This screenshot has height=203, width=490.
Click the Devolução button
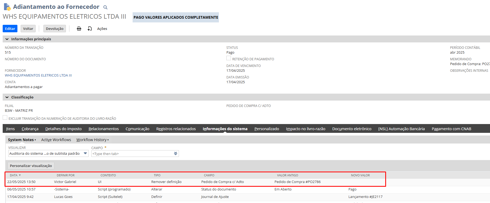[x=55, y=29]
